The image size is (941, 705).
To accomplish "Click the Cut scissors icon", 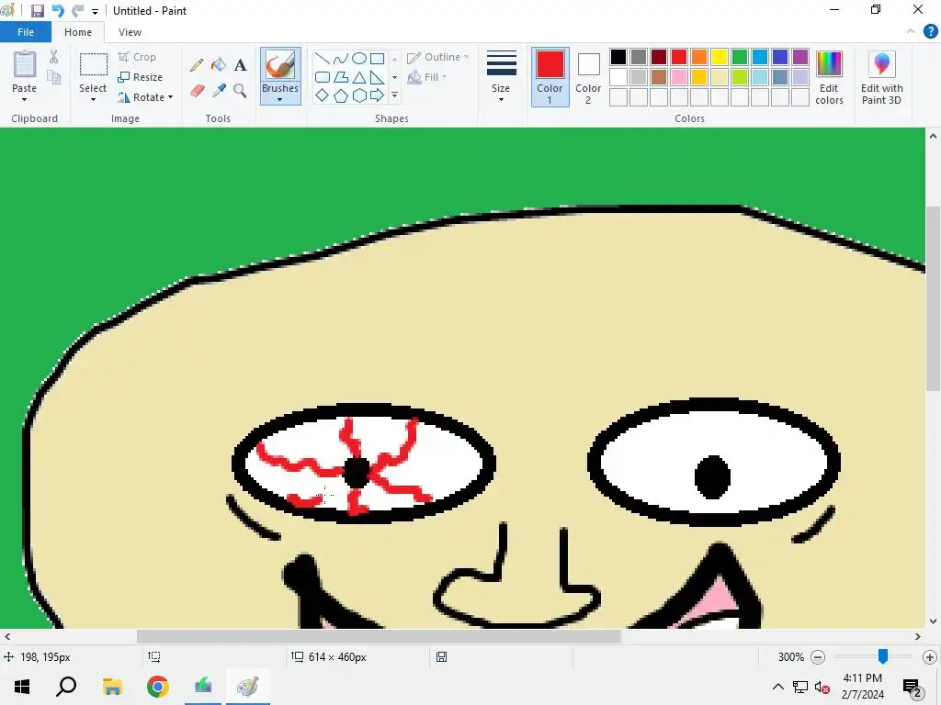I will [x=53, y=57].
